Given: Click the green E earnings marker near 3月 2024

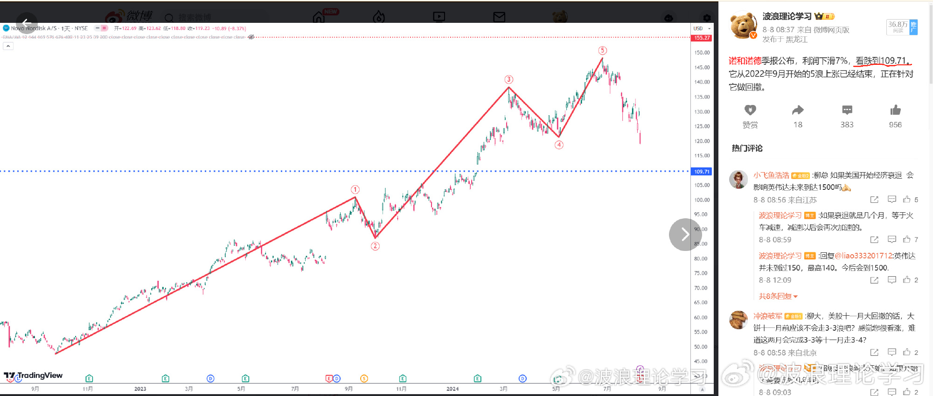Looking at the screenshot, I should pyautogui.click(x=477, y=378).
